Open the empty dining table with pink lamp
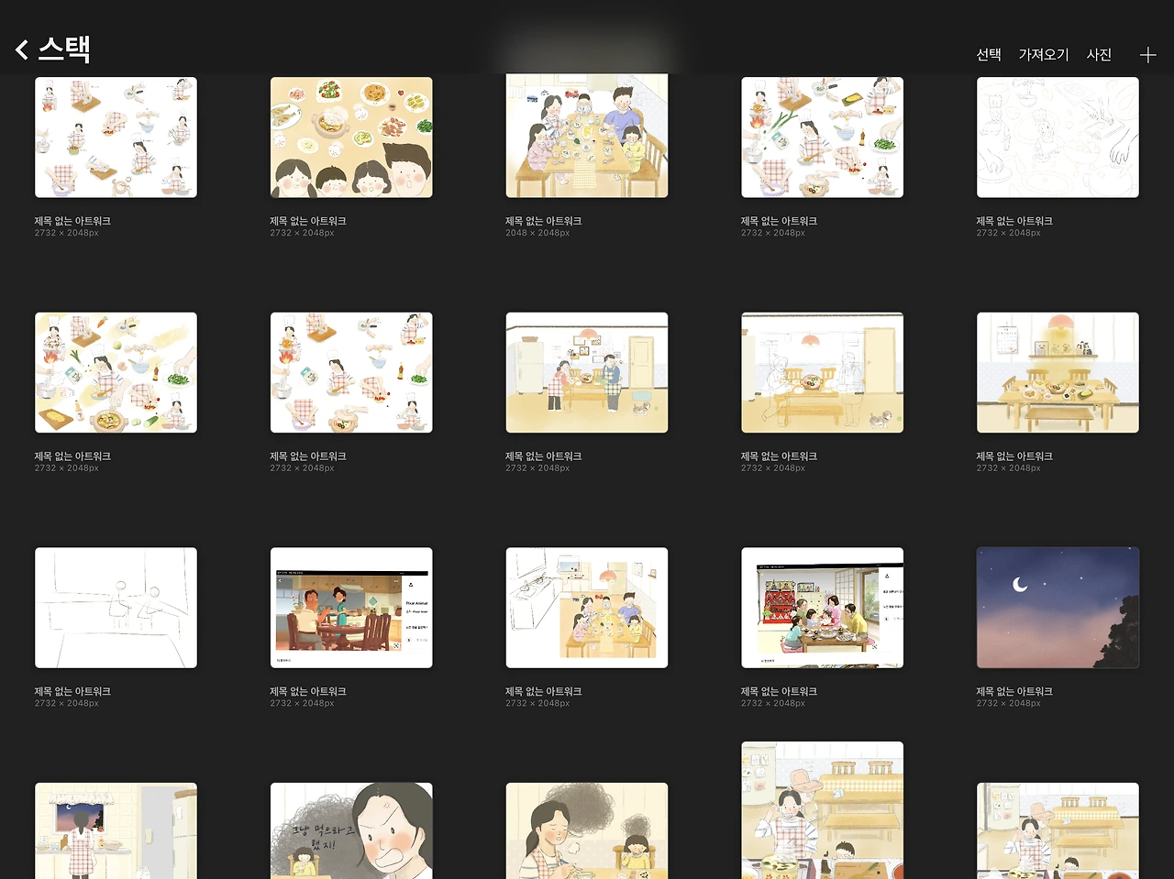Image resolution: width=1174 pixels, height=879 pixels. (x=1058, y=372)
